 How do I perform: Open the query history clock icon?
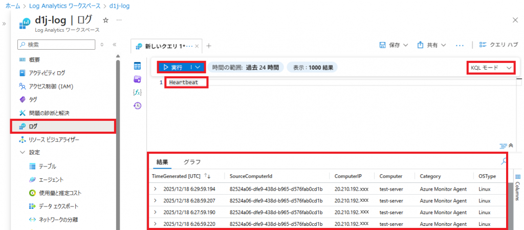(137, 106)
